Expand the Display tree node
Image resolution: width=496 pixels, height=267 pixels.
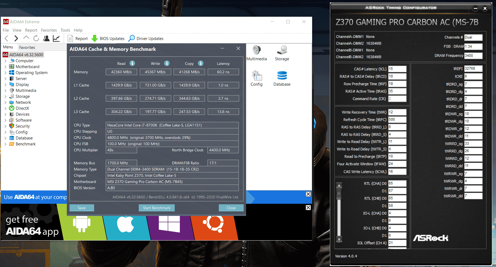pyautogui.click(x=5, y=85)
